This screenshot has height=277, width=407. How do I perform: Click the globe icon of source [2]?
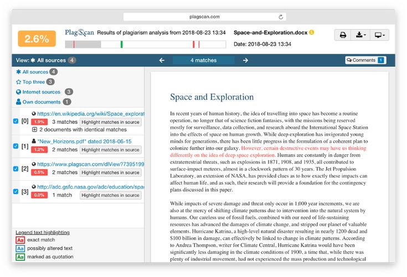(x=34, y=164)
